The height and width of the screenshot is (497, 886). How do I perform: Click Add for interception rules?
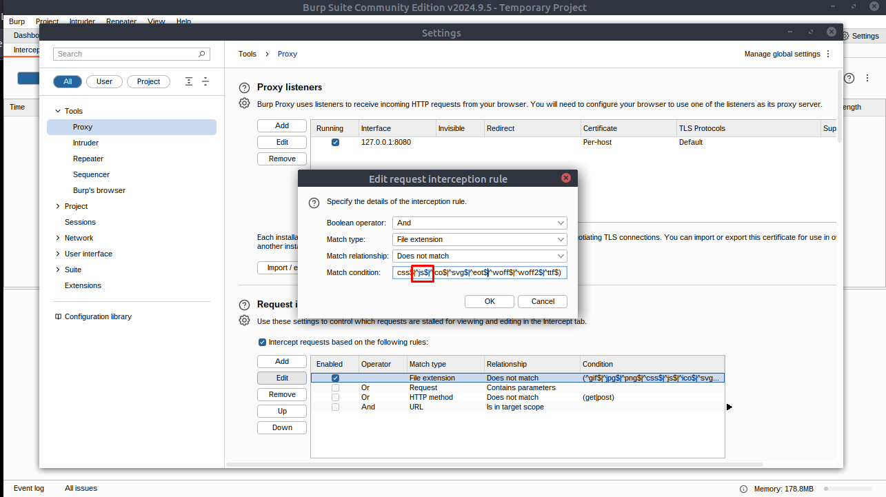click(282, 361)
